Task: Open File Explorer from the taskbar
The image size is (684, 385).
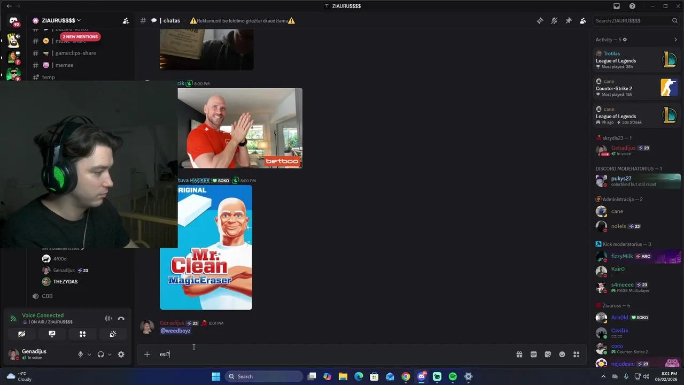Action: [x=343, y=376]
